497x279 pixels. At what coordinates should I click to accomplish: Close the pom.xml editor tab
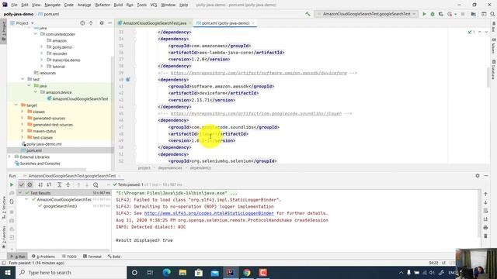click(253, 23)
